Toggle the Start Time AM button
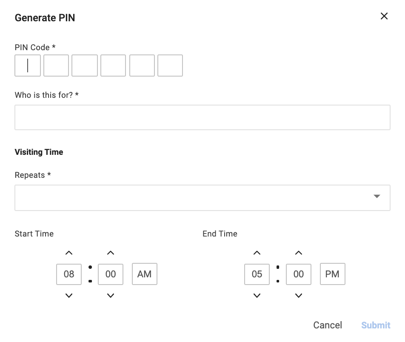This screenshot has height=342, width=405. [x=145, y=274]
